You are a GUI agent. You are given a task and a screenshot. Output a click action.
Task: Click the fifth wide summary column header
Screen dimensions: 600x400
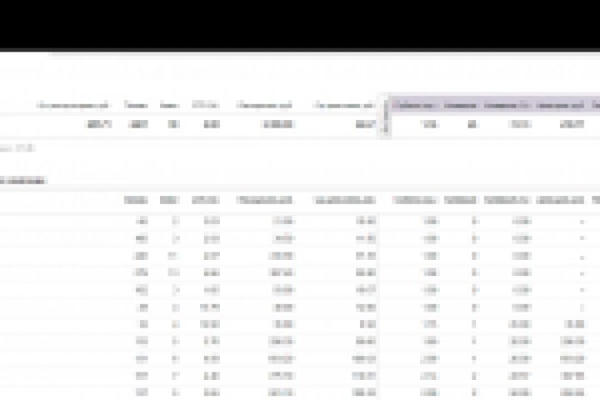tap(264, 105)
